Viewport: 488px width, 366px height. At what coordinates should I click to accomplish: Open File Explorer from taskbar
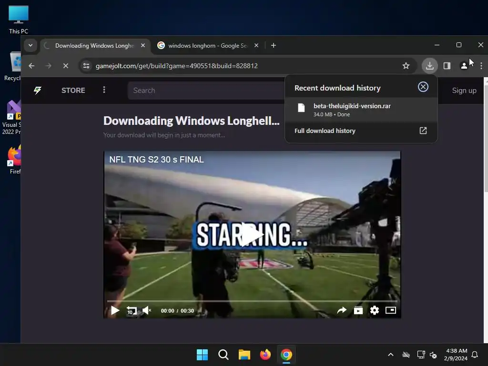(x=244, y=355)
